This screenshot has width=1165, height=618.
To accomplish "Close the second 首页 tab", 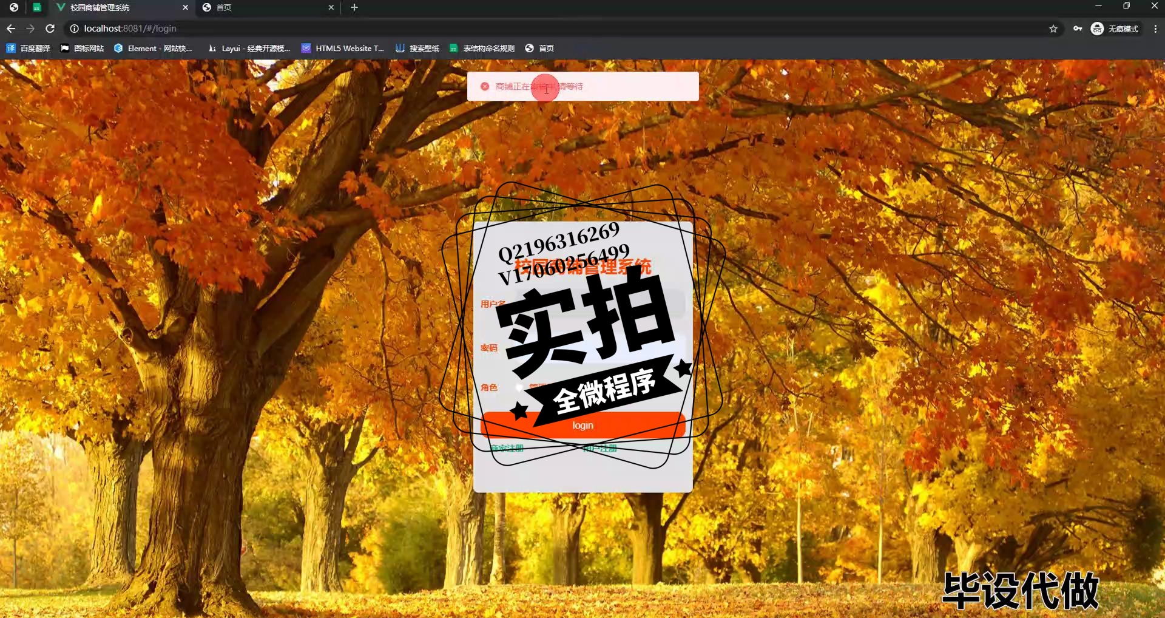I will [331, 7].
